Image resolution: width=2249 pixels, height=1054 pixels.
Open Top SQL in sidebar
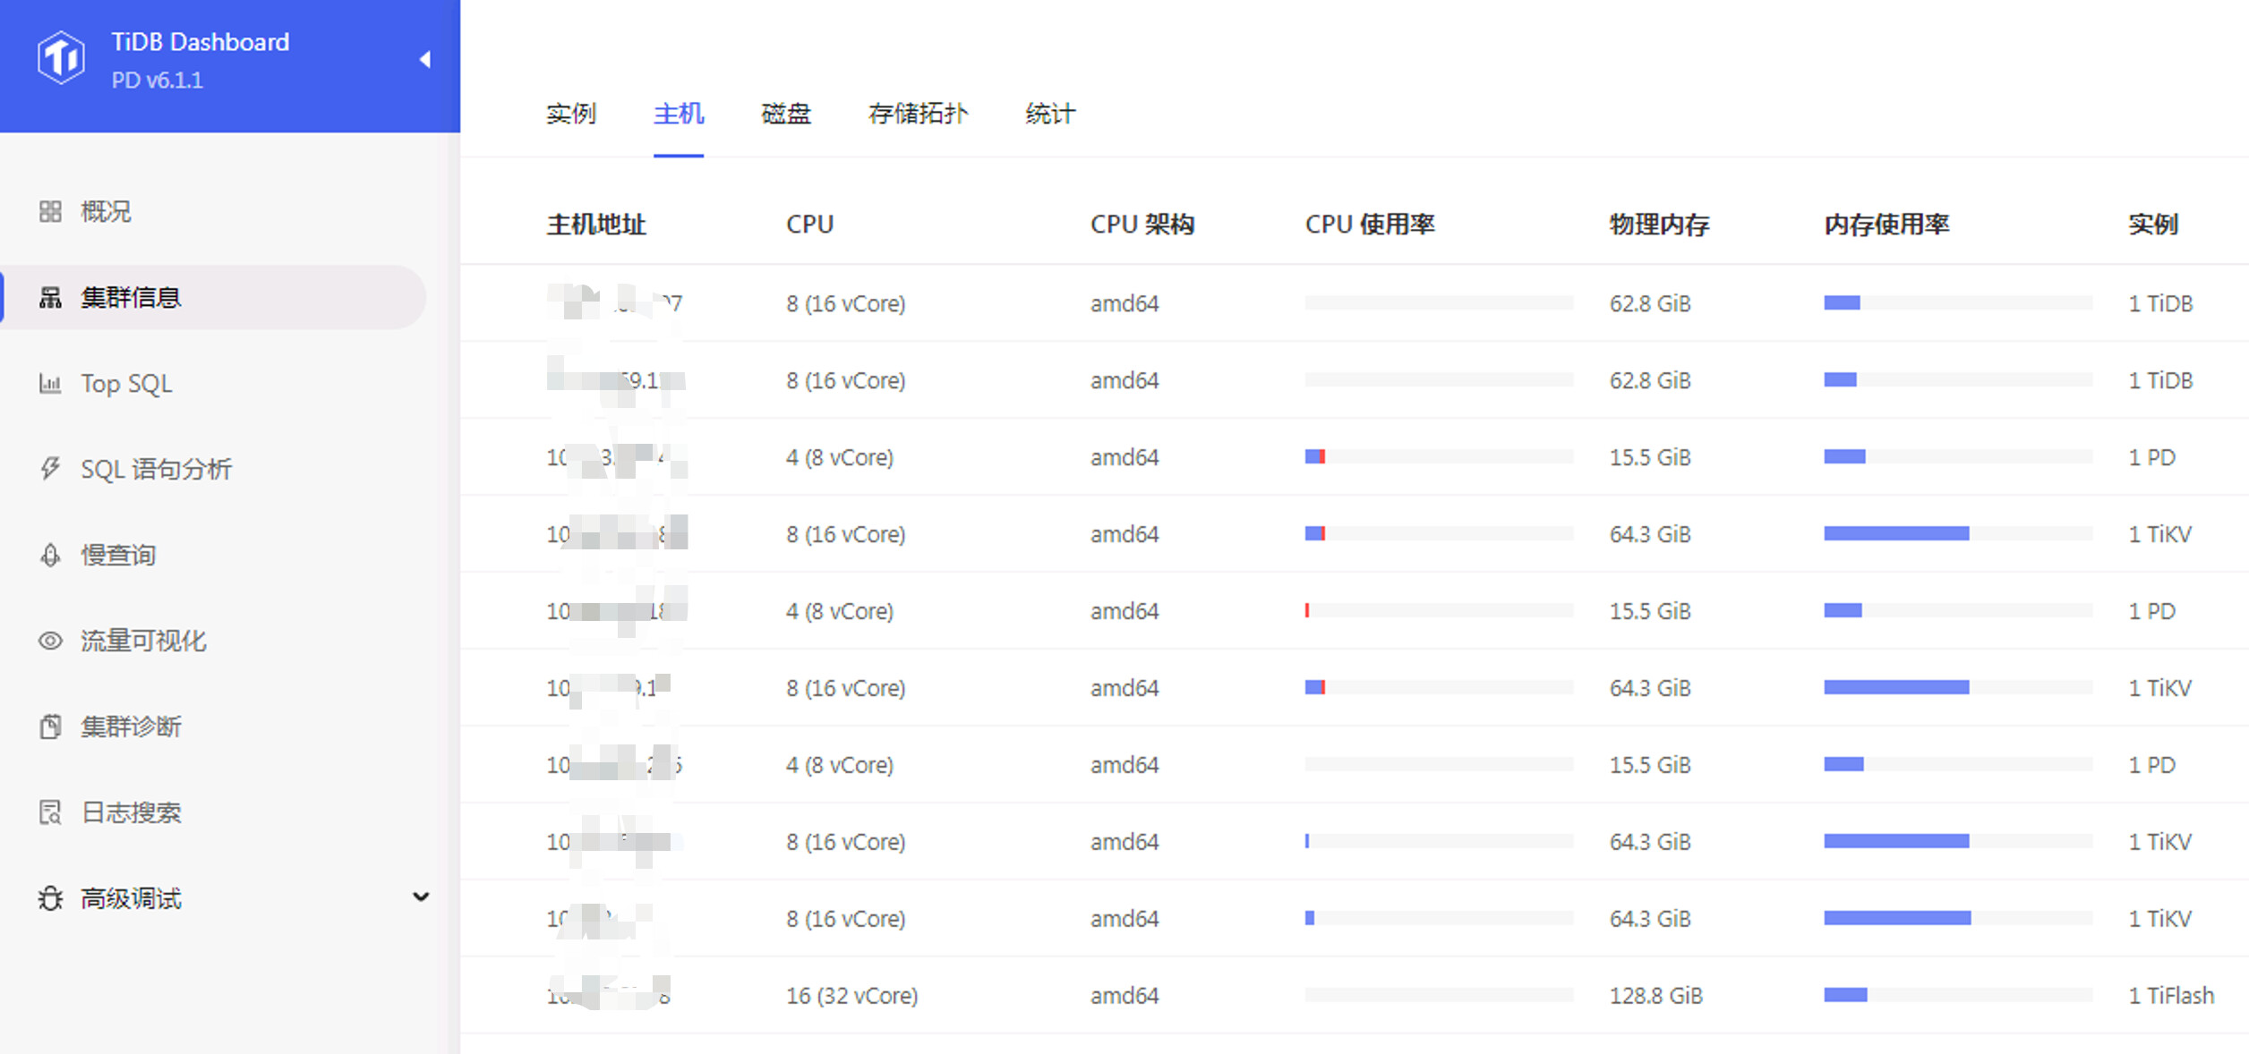(126, 384)
